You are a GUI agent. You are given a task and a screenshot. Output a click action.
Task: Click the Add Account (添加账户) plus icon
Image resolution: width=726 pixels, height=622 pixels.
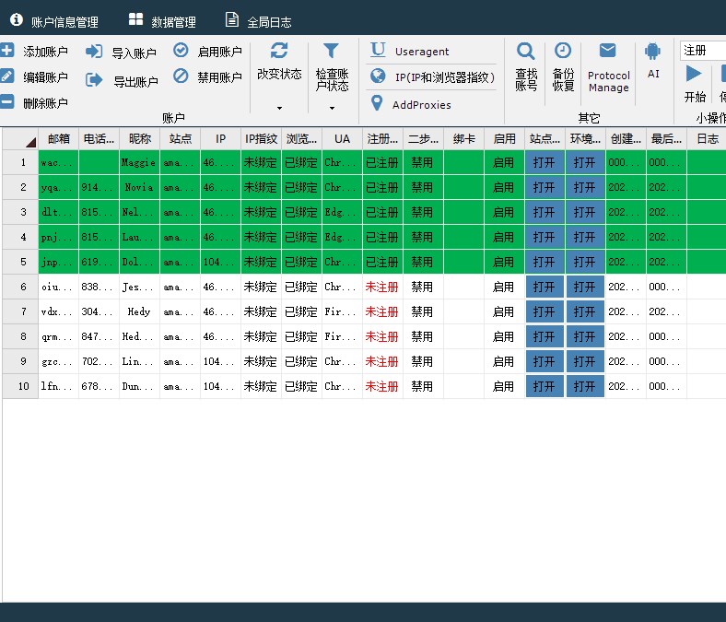(6, 50)
